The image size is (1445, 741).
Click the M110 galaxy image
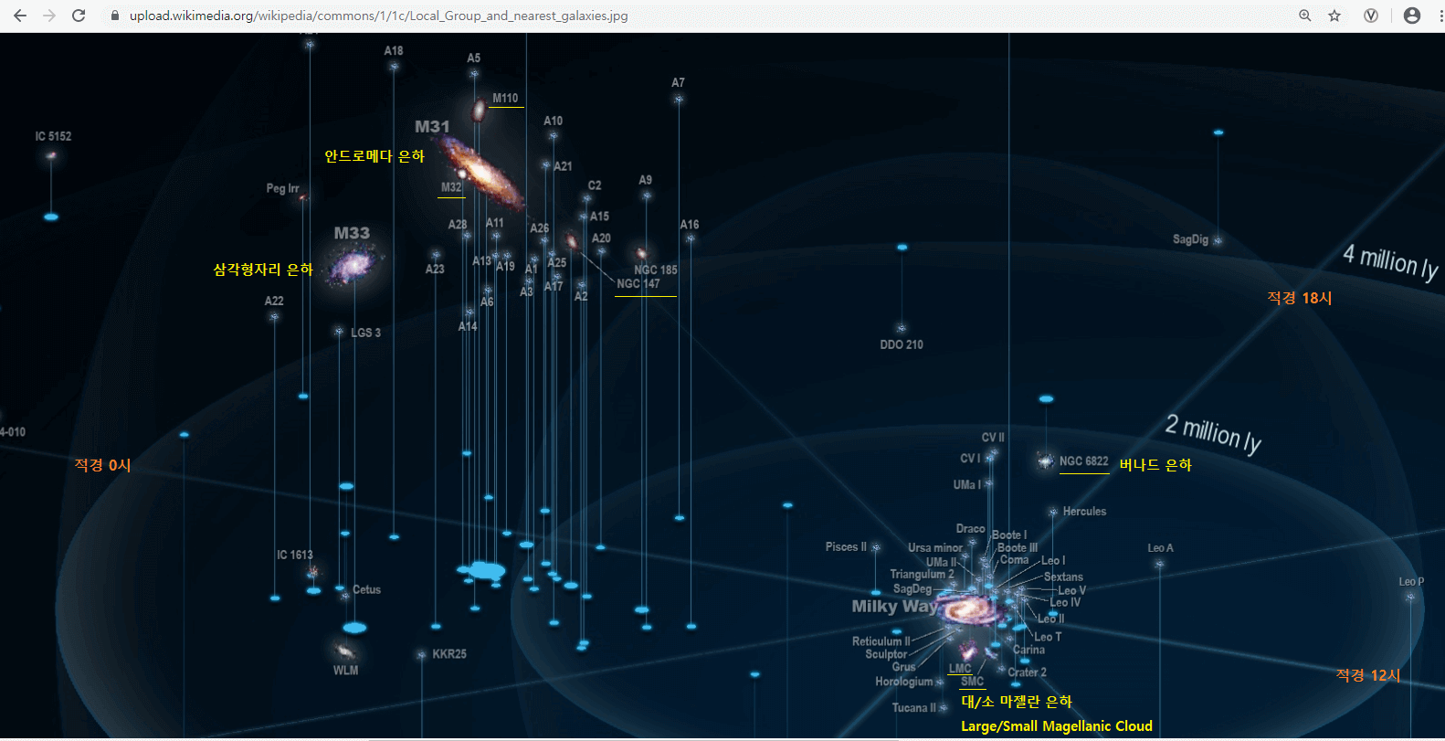pyautogui.click(x=478, y=111)
